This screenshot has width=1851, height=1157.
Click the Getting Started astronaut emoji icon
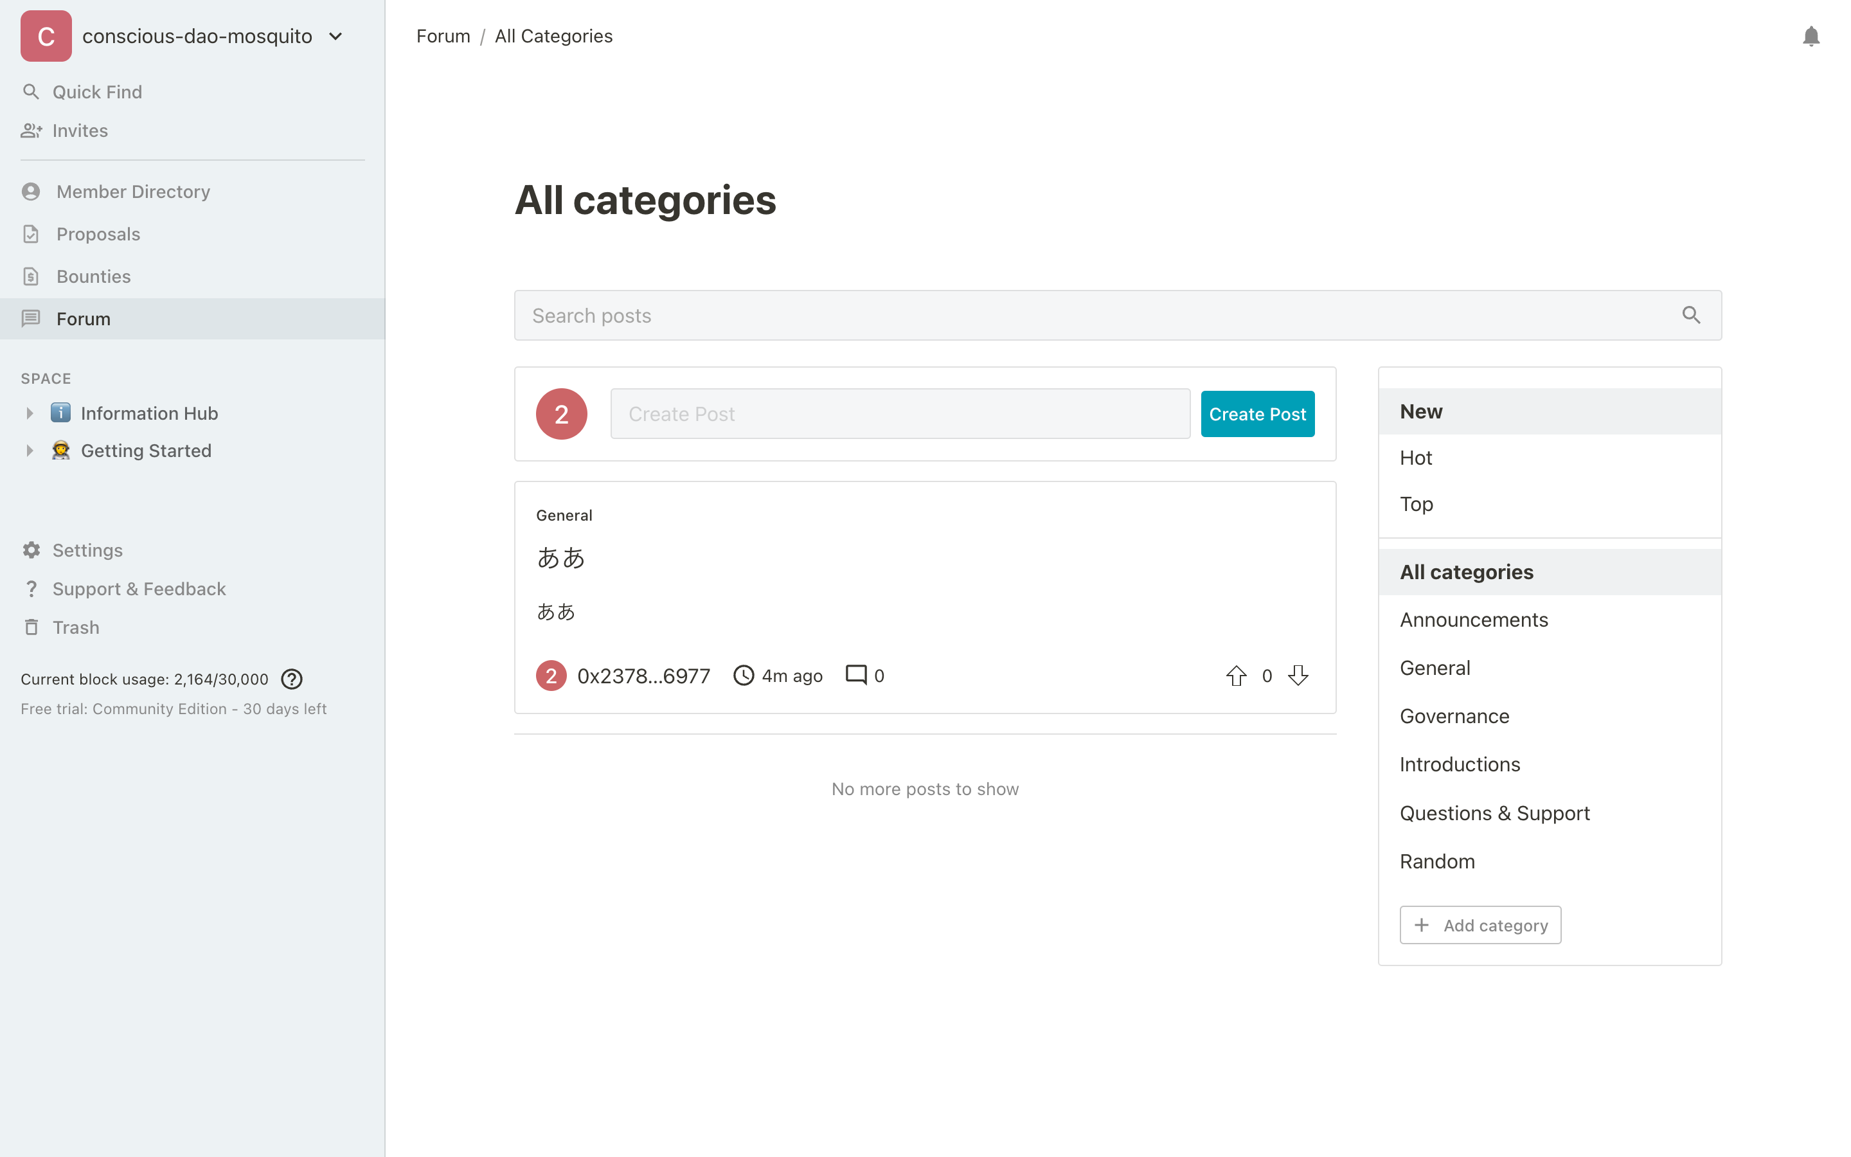(x=60, y=451)
